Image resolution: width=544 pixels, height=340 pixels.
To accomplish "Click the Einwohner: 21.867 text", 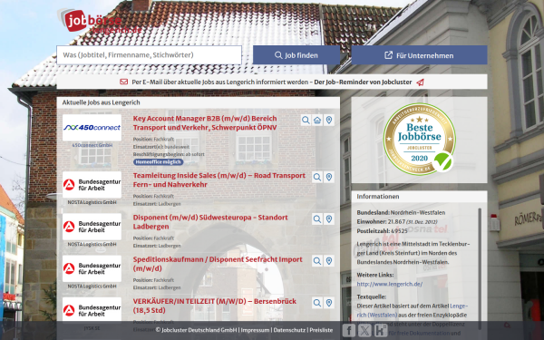I will coord(397,221).
